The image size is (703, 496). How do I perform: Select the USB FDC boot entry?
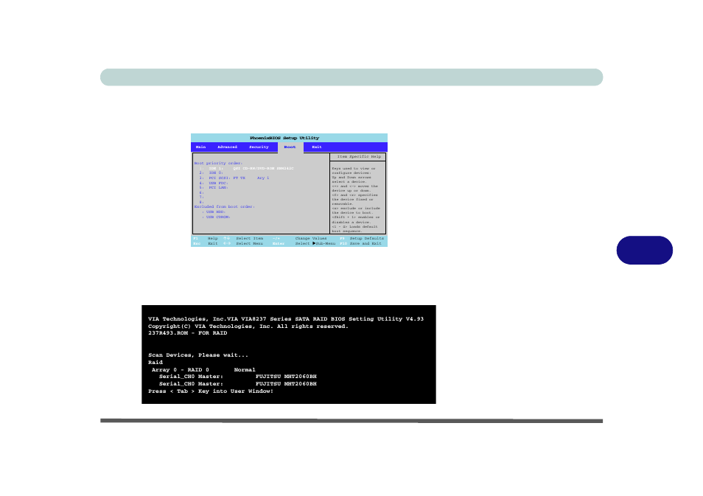[217, 183]
